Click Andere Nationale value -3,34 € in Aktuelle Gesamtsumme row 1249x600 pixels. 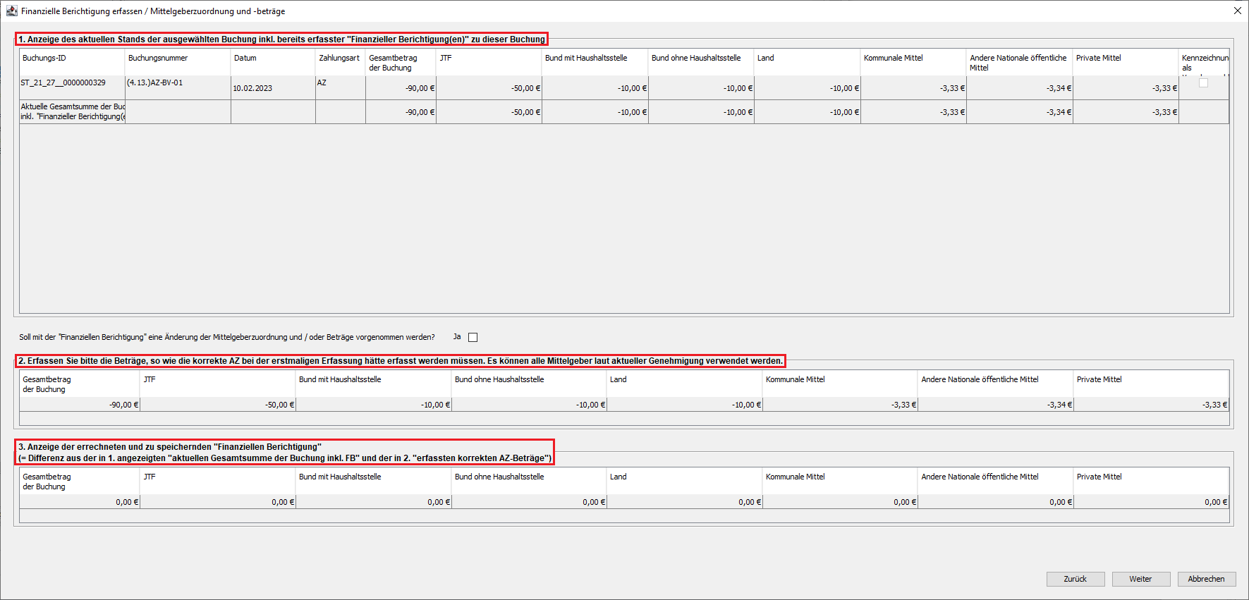1020,111
